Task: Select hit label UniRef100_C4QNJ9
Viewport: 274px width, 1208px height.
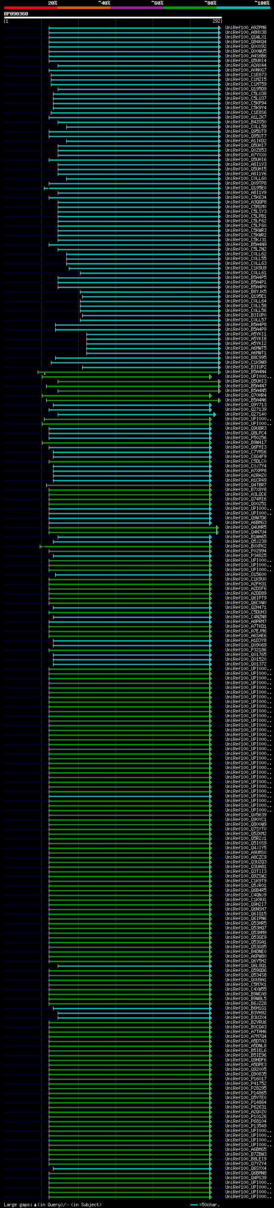Action: click(x=246, y=895)
